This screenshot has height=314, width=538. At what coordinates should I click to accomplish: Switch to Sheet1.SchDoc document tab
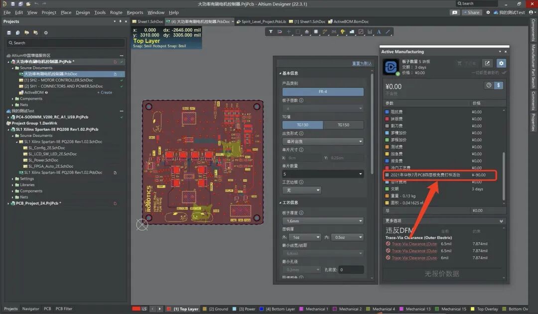point(148,21)
